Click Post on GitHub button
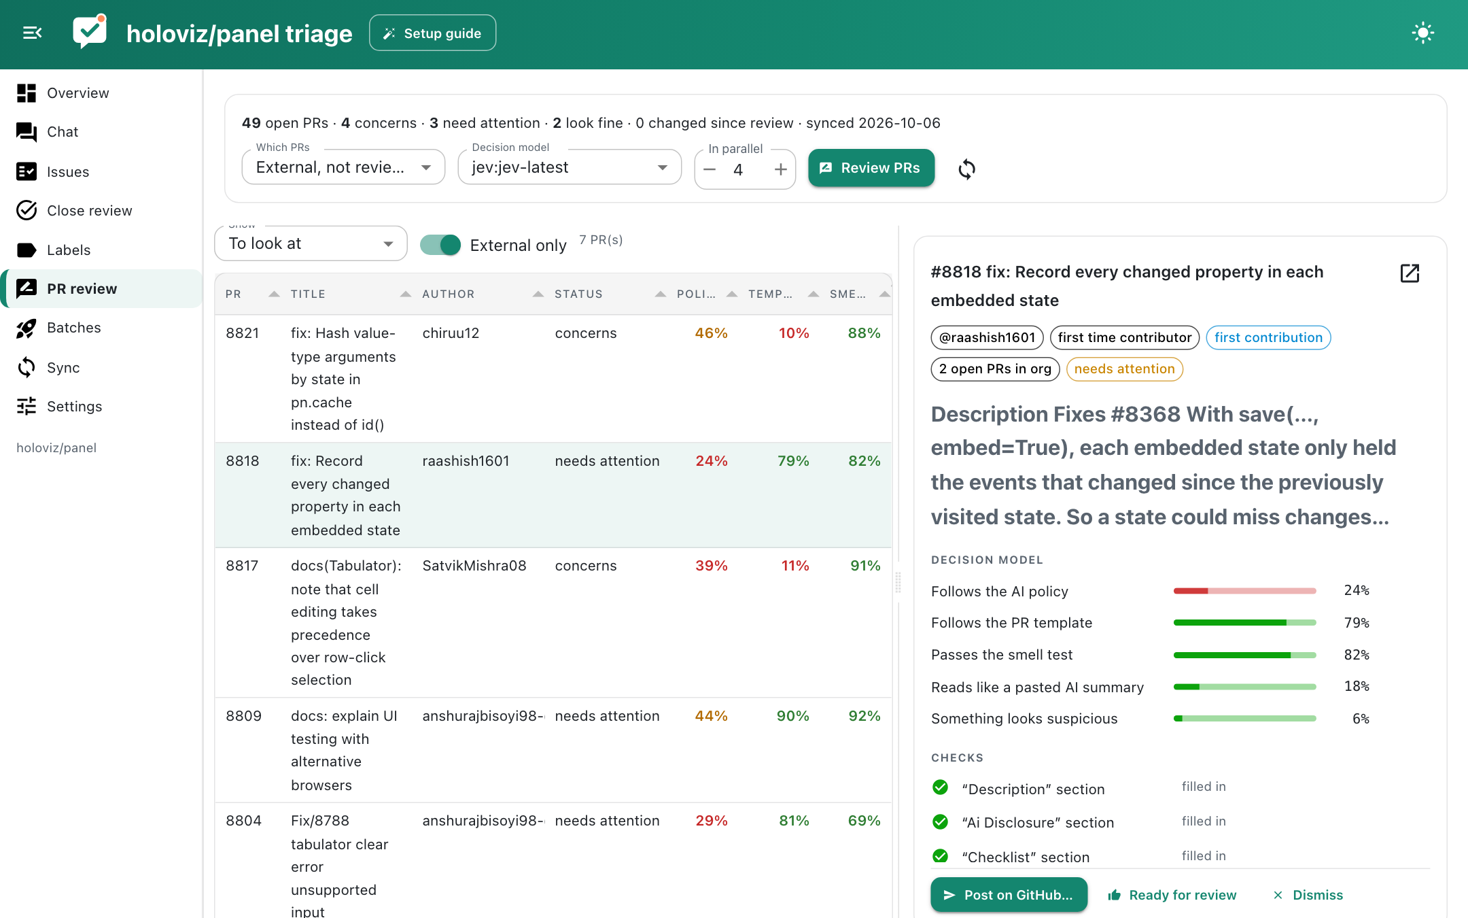Screen dimensions: 1468x918 pos(1009,895)
